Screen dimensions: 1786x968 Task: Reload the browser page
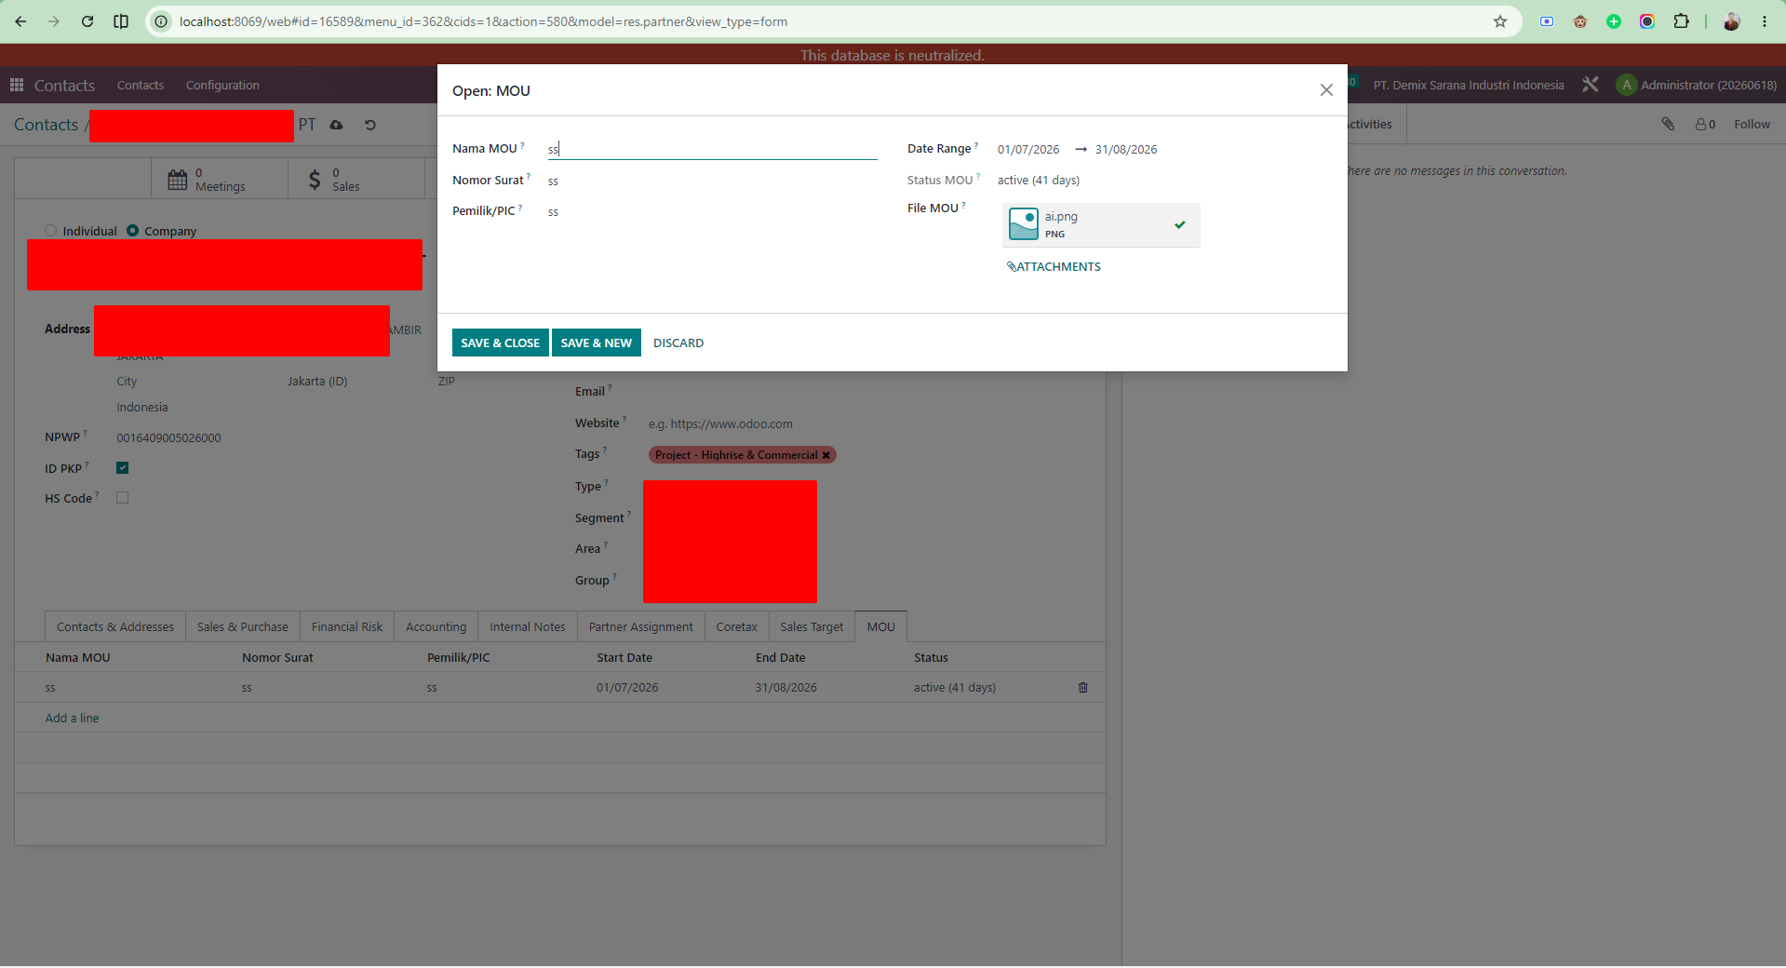pos(87,21)
